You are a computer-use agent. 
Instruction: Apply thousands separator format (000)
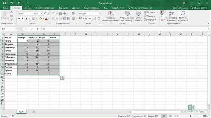click(x=90, y=19)
